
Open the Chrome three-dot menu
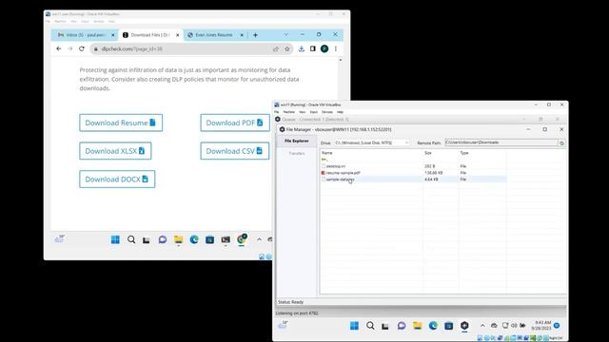point(336,48)
